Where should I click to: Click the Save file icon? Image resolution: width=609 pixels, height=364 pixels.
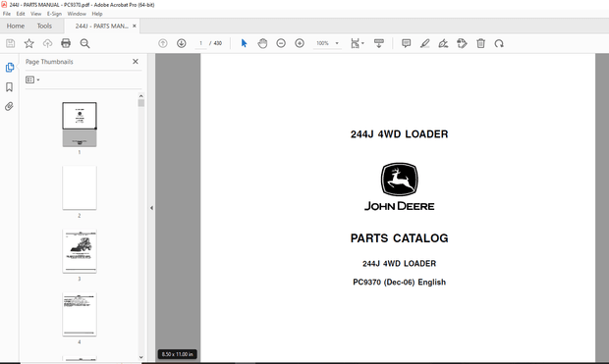tap(11, 43)
